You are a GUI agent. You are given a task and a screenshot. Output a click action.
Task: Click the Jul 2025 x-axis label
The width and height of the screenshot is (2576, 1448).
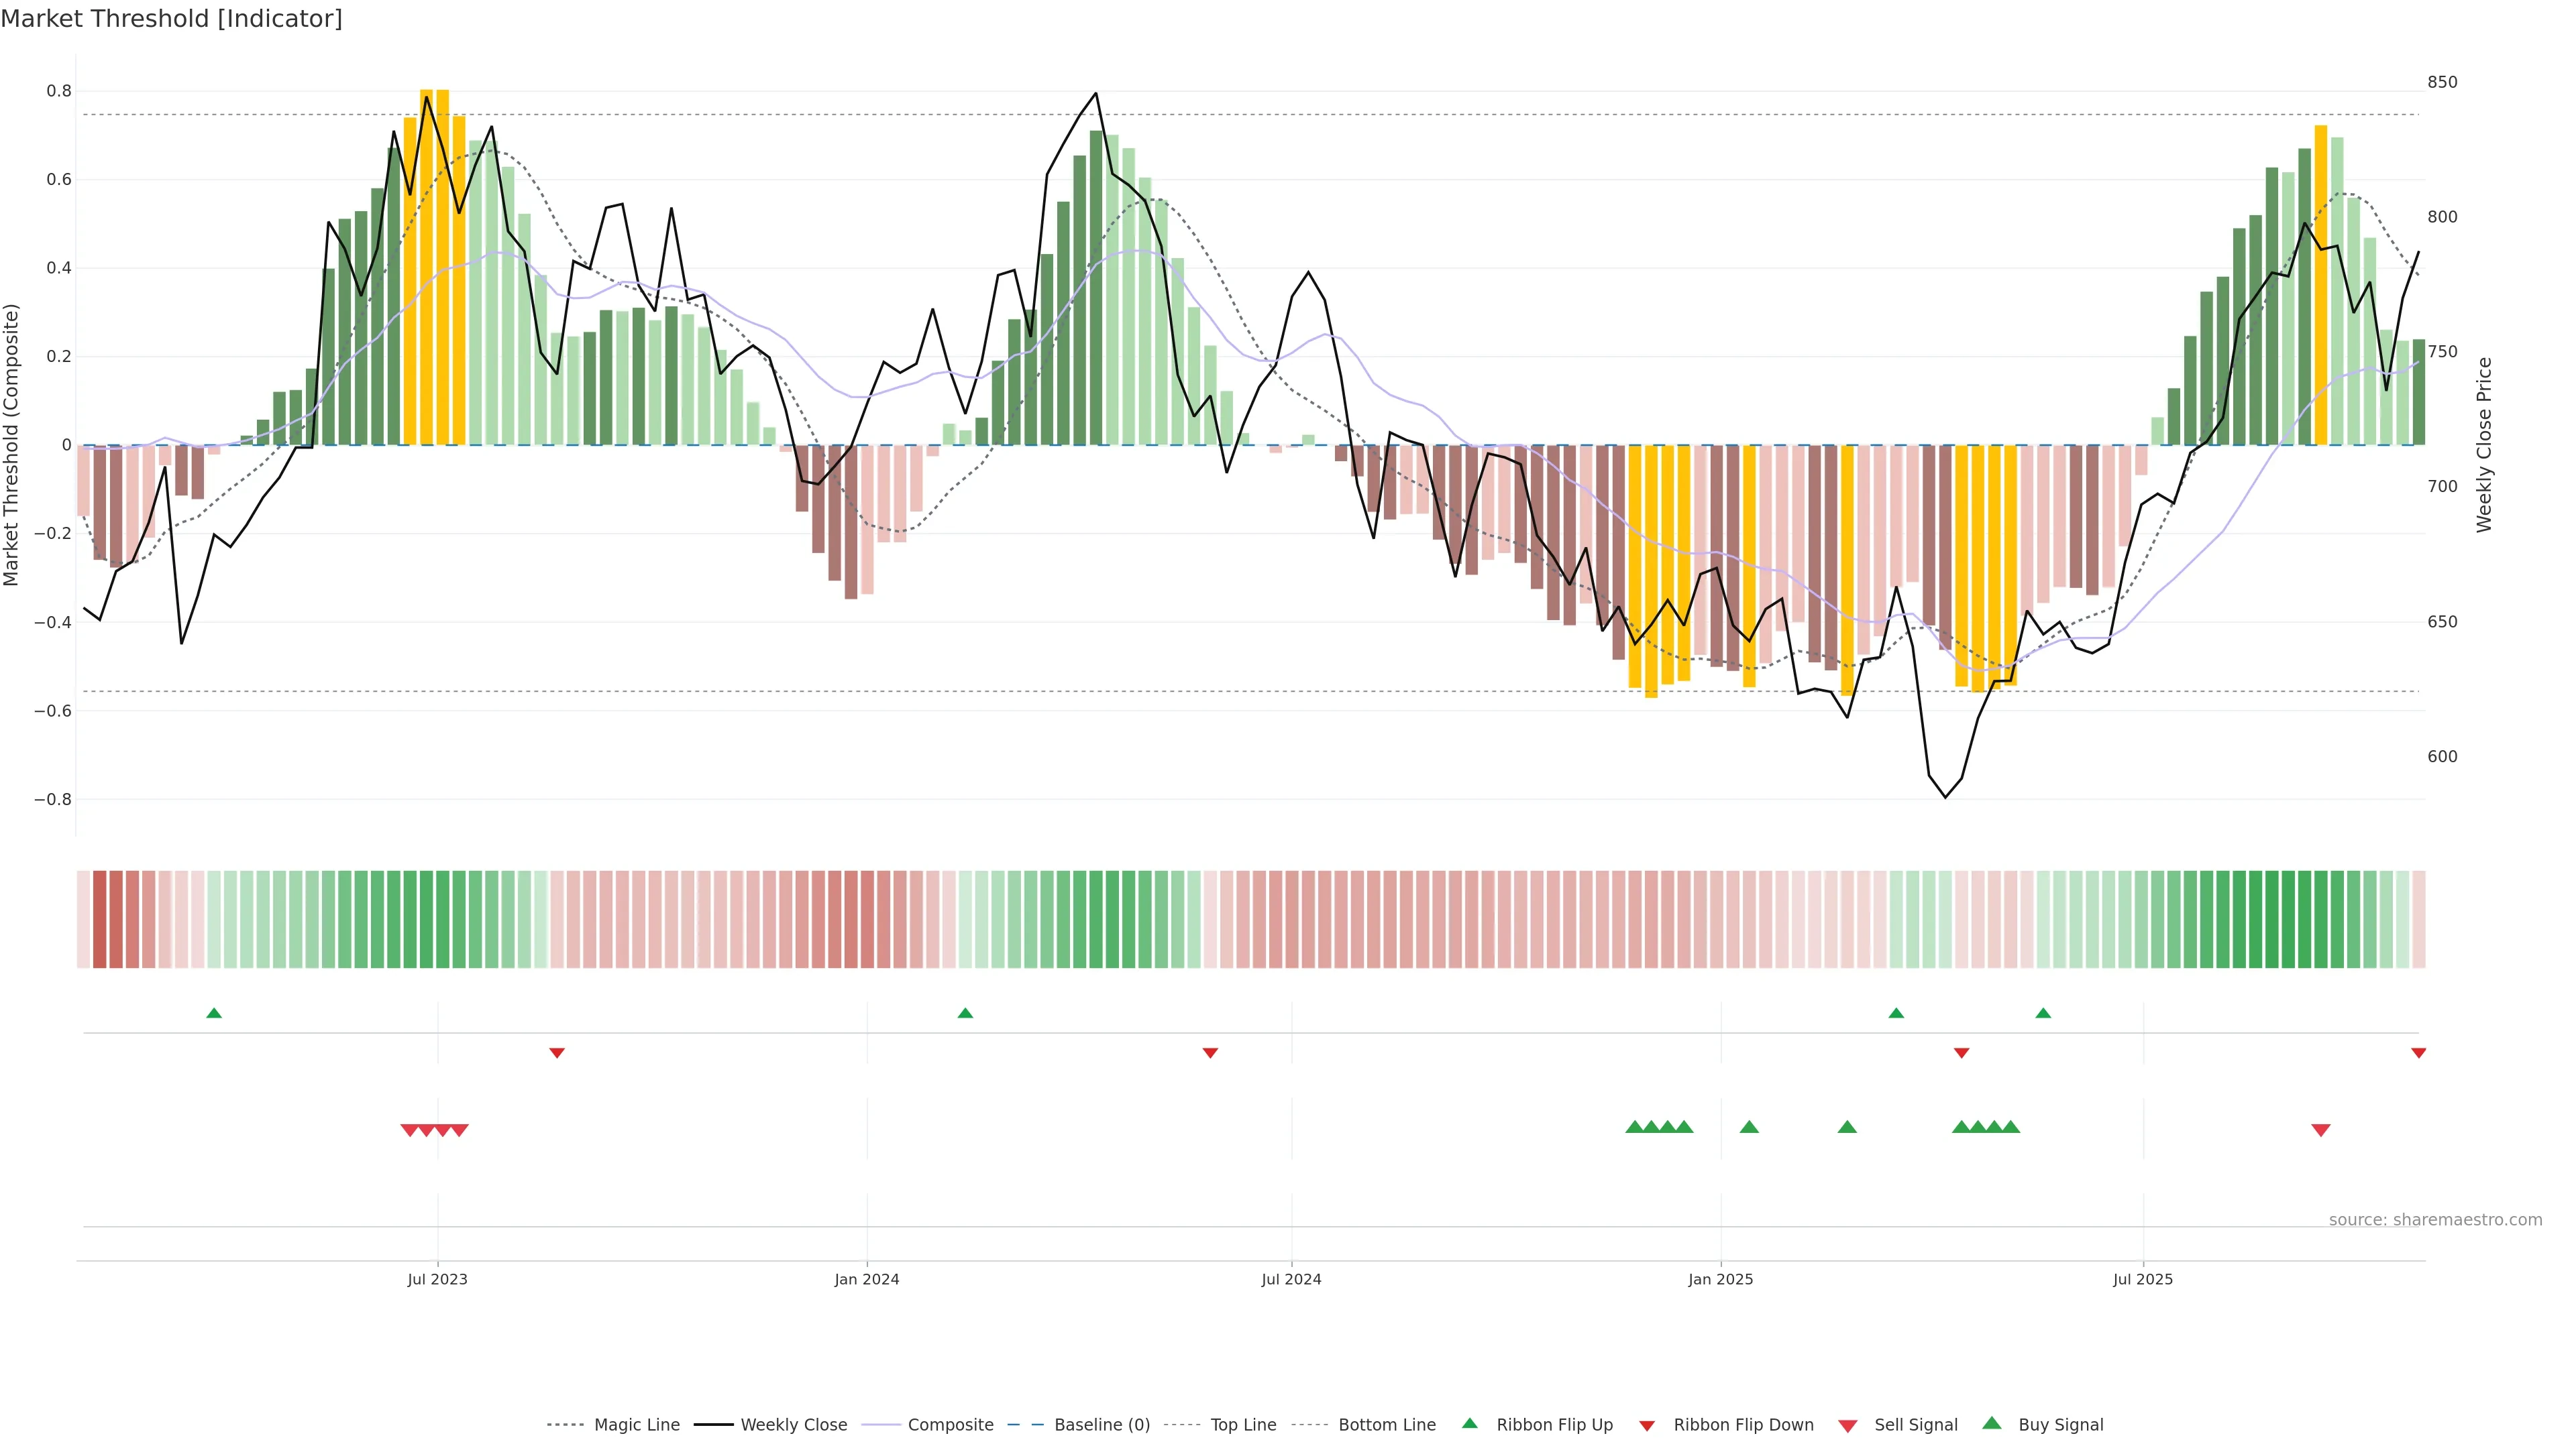2143,1279
